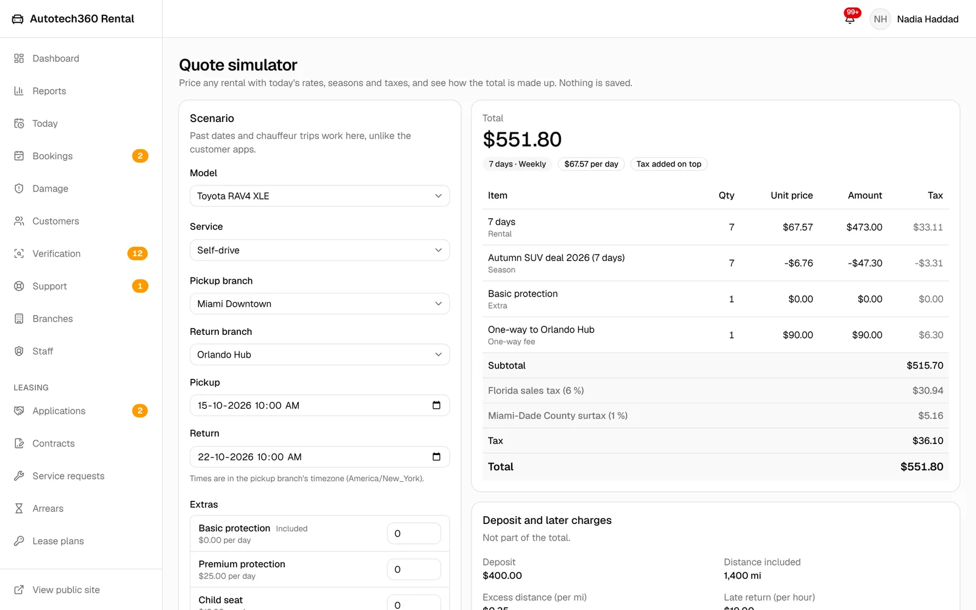Open the Pickup date calendar picker icon

pos(436,405)
